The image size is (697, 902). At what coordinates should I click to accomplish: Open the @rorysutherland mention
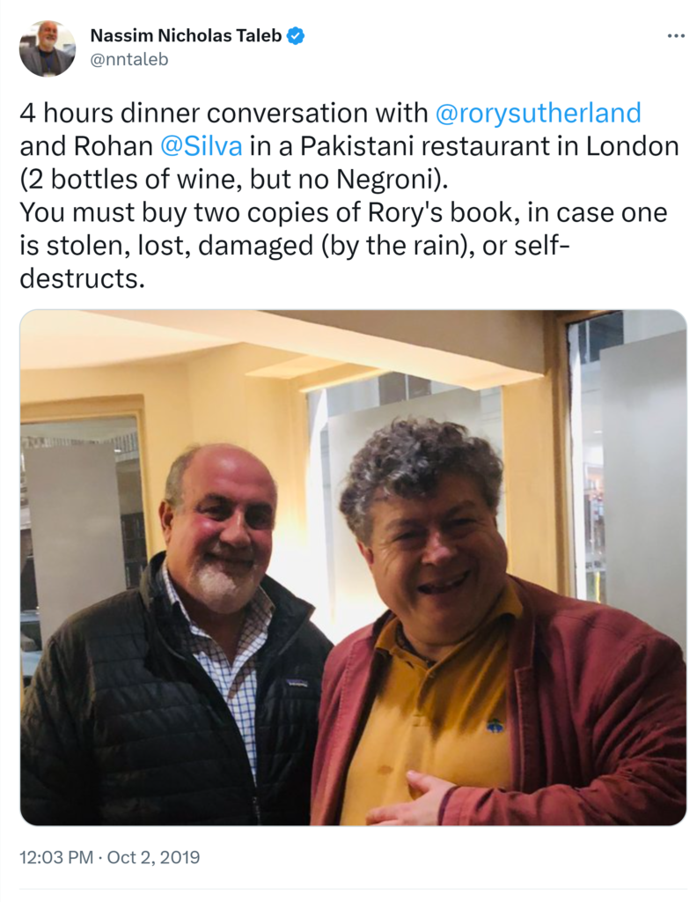pos(538,113)
